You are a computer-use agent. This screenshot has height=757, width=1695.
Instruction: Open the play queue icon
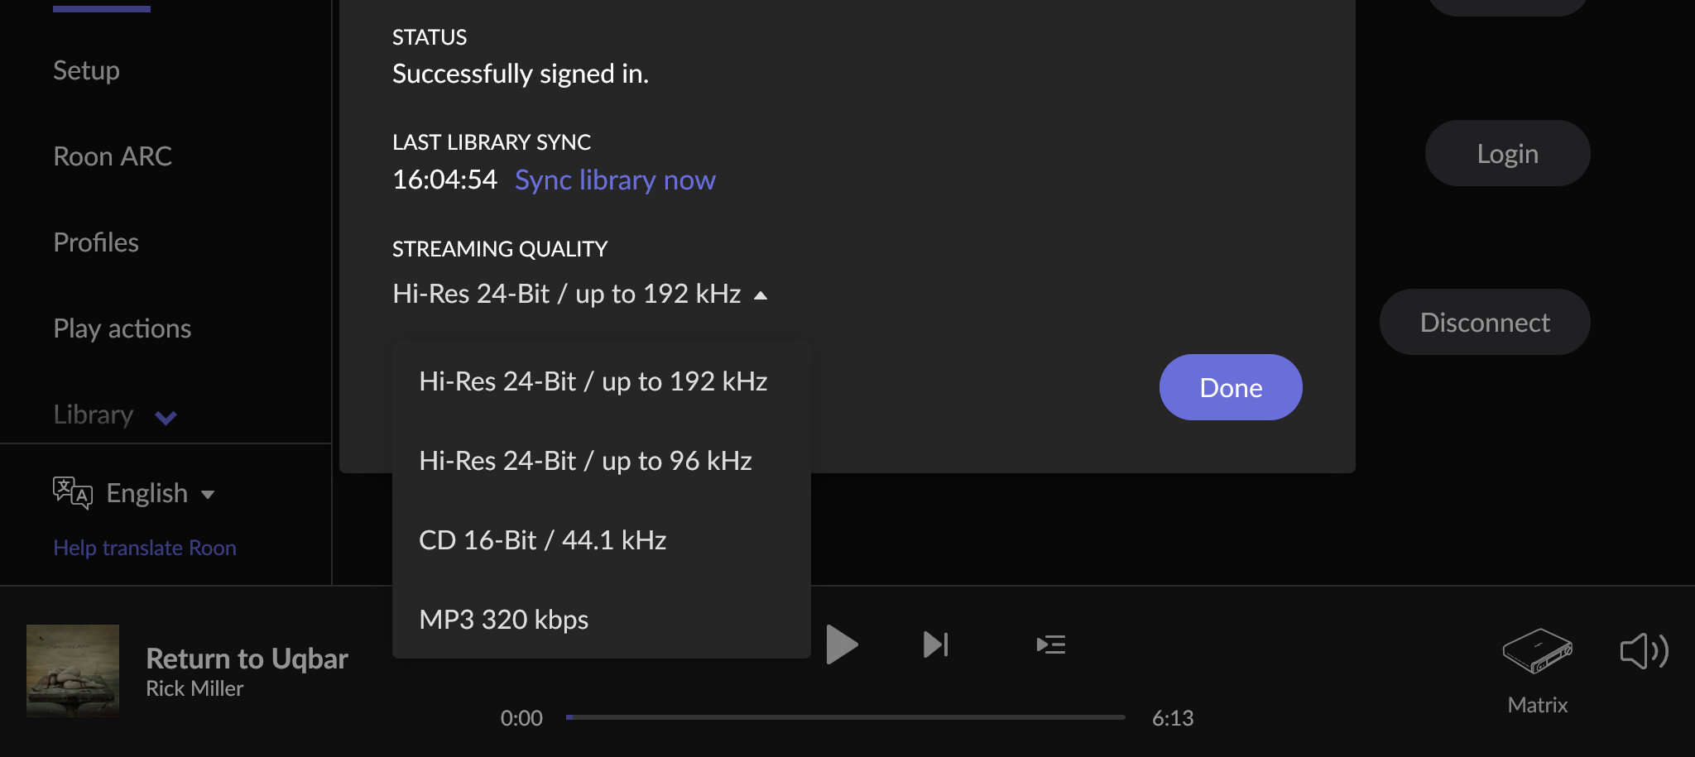pos(1051,644)
